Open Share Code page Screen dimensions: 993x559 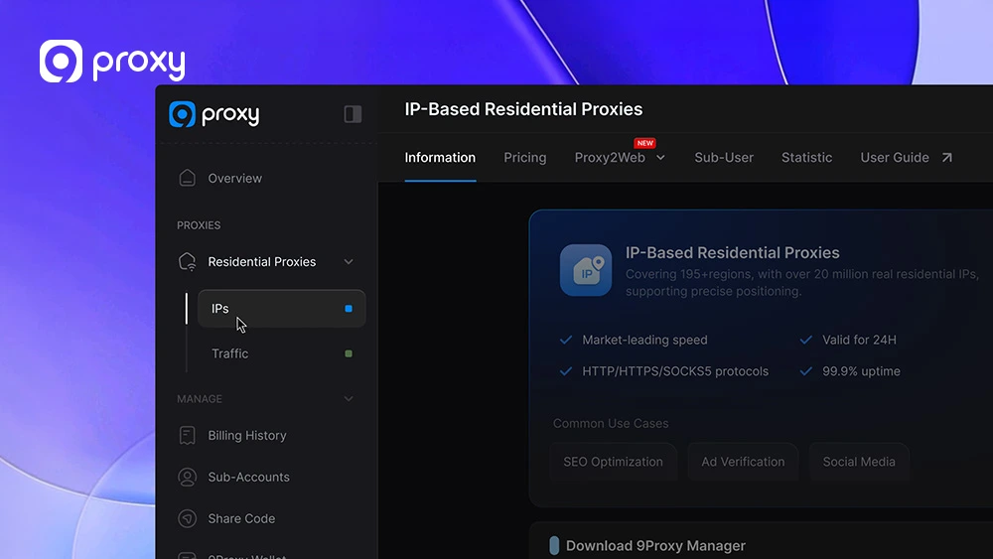point(241,518)
